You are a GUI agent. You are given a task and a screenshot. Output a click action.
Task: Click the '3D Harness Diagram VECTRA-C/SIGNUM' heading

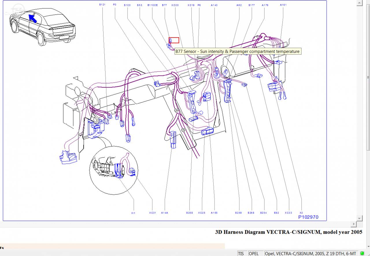[x=289, y=232]
